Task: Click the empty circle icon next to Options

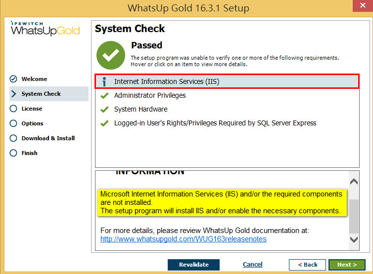Action: click(13, 123)
